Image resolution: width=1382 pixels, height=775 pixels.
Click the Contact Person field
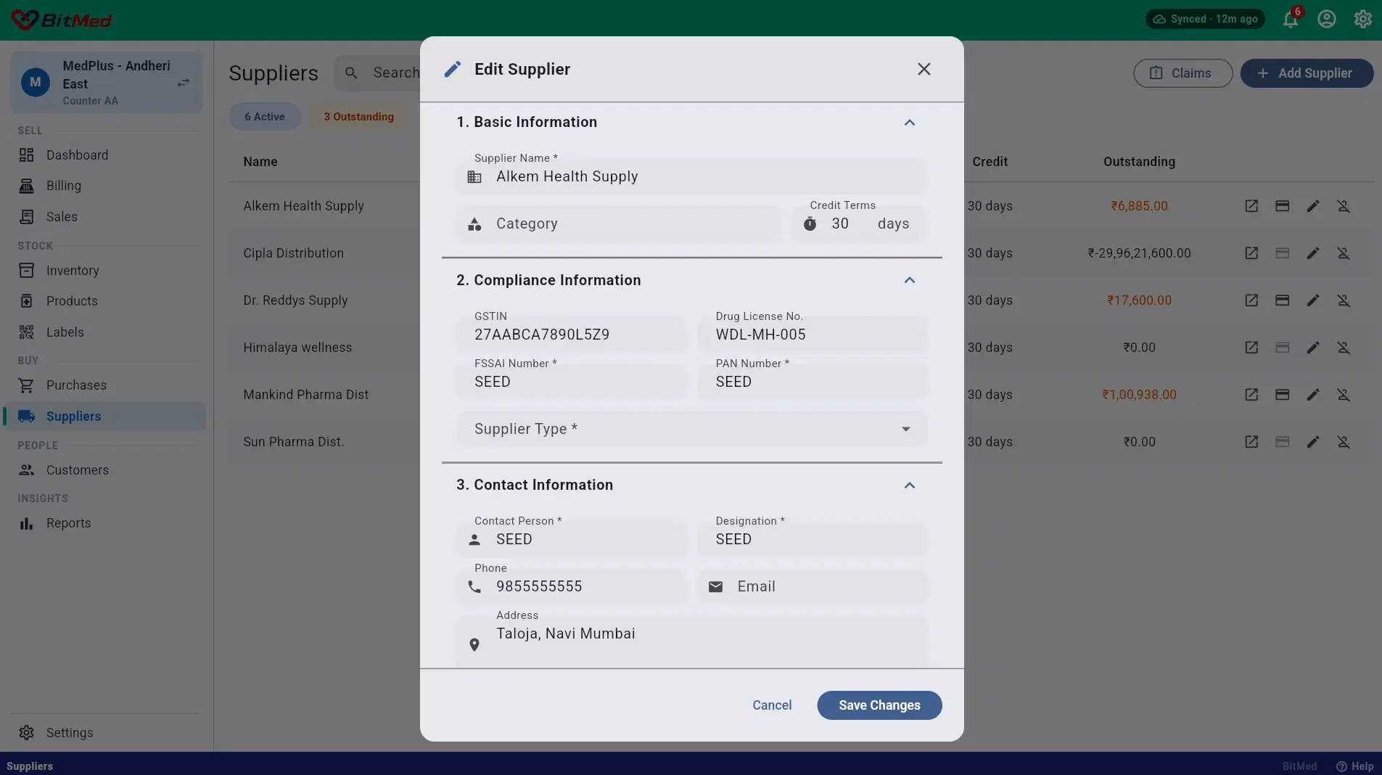[x=571, y=539]
